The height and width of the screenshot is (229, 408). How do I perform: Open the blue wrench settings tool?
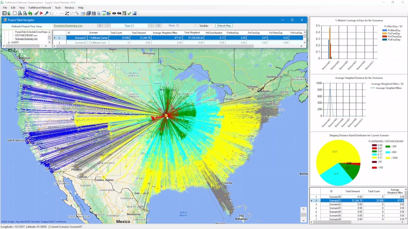click(47, 13)
